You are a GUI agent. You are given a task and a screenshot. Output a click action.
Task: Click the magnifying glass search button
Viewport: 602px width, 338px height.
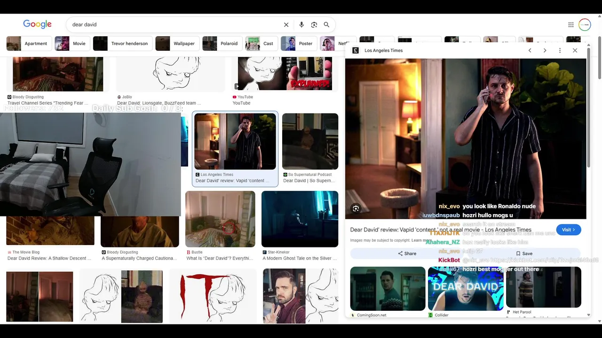326,25
